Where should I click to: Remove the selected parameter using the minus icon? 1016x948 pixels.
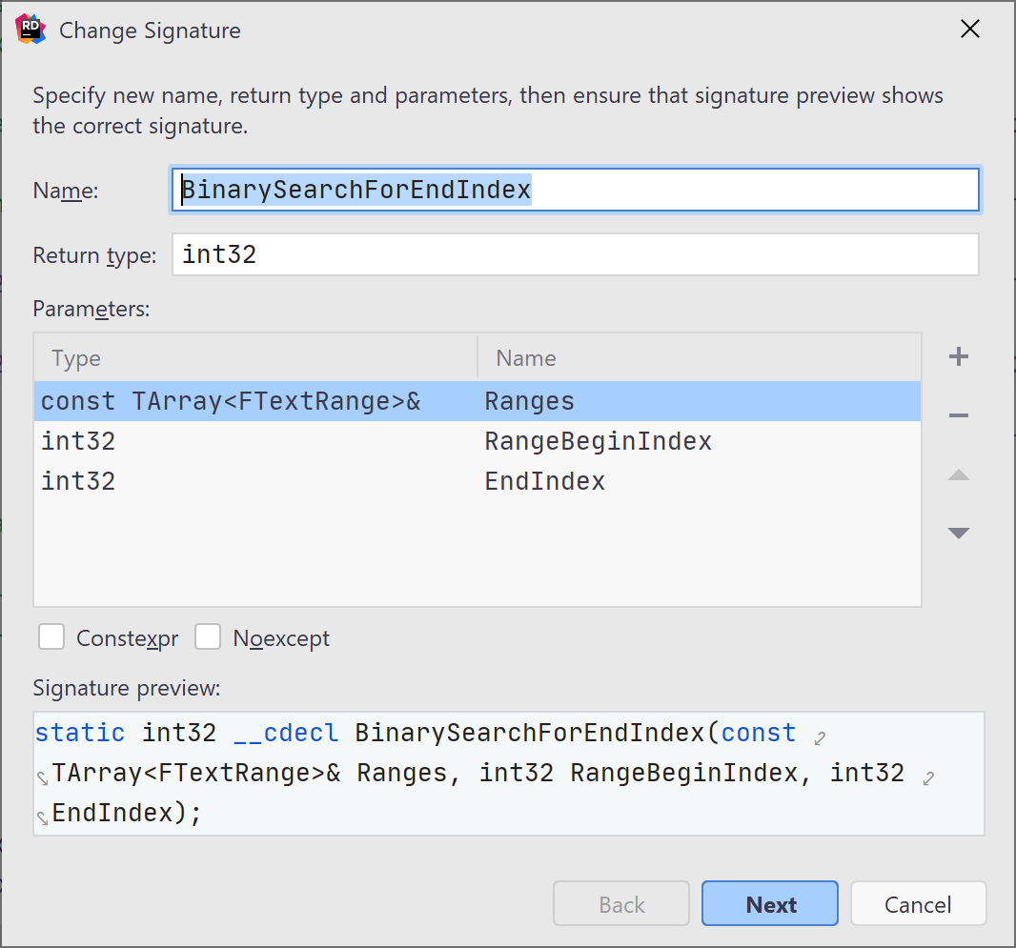click(958, 415)
